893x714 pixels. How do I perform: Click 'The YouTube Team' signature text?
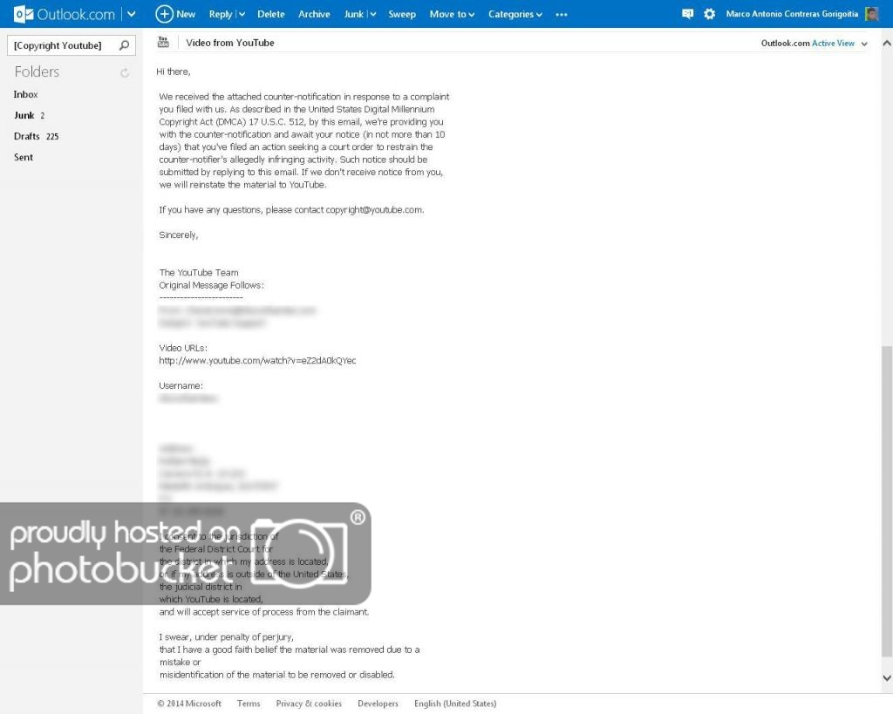[199, 273]
